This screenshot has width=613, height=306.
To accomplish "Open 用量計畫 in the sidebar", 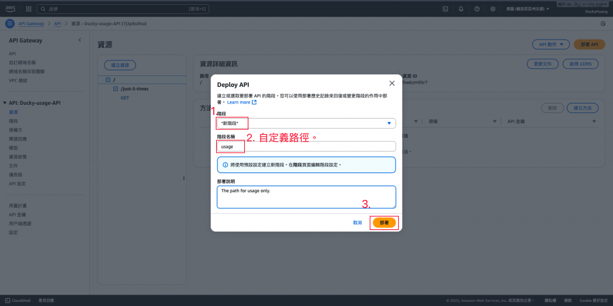I will (x=17, y=205).
